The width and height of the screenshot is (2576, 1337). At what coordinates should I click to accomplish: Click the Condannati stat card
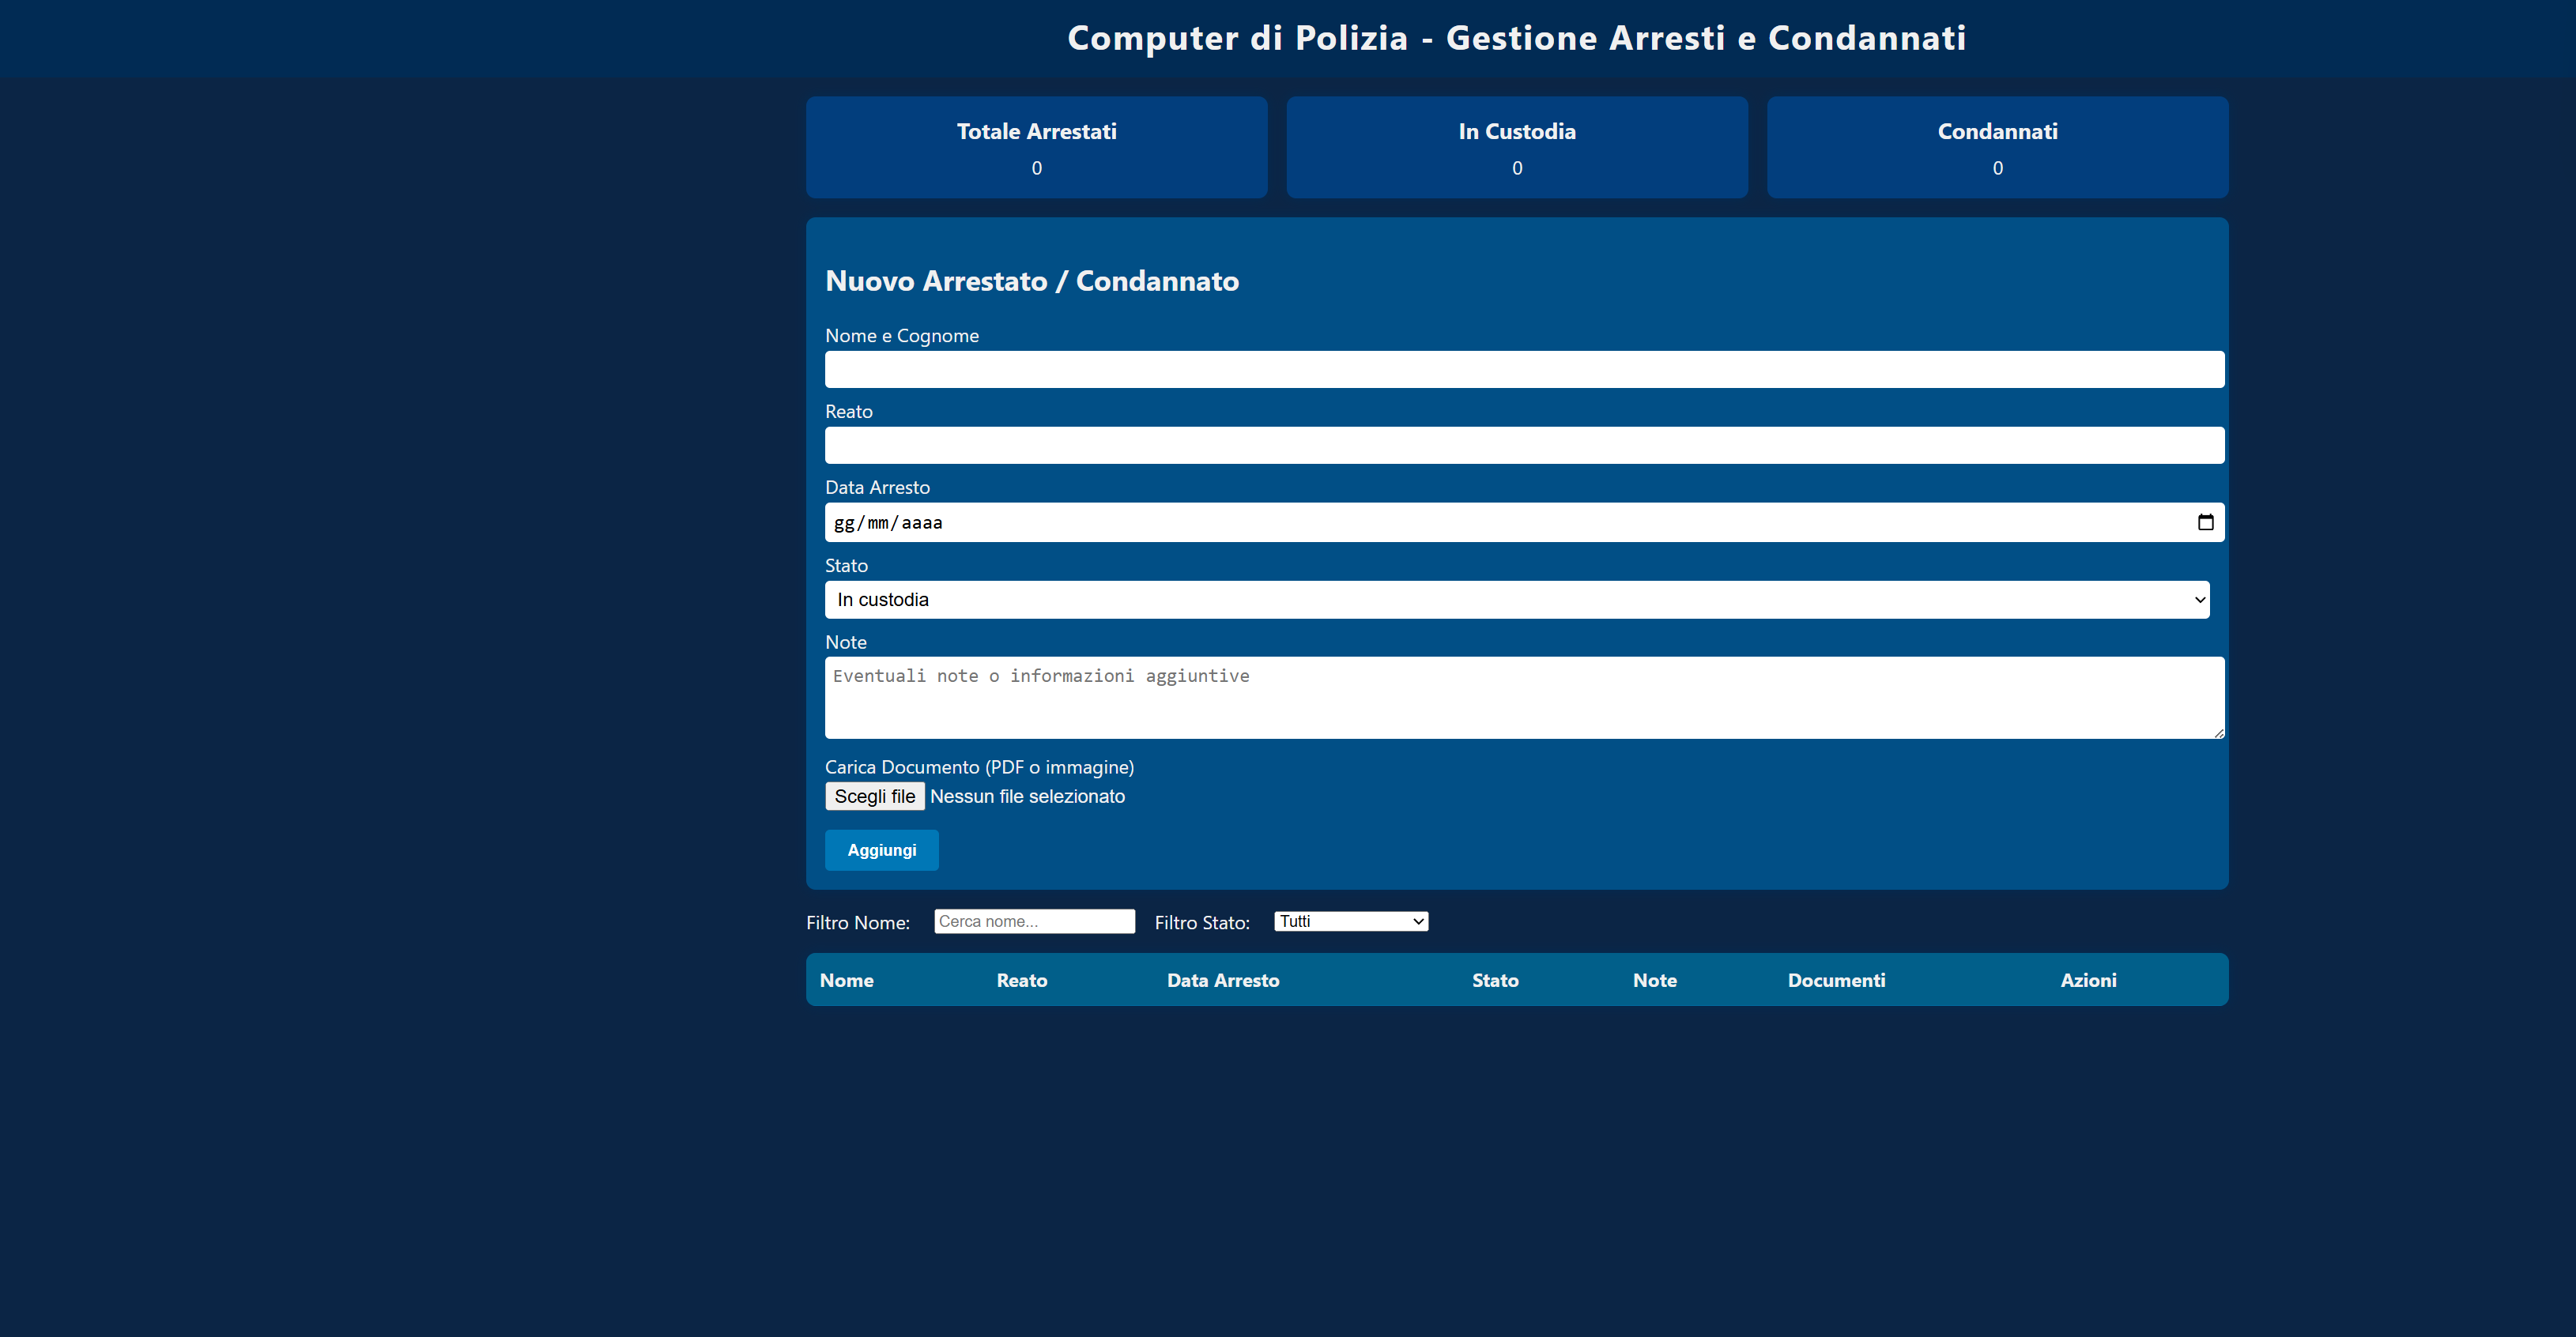coord(1998,147)
